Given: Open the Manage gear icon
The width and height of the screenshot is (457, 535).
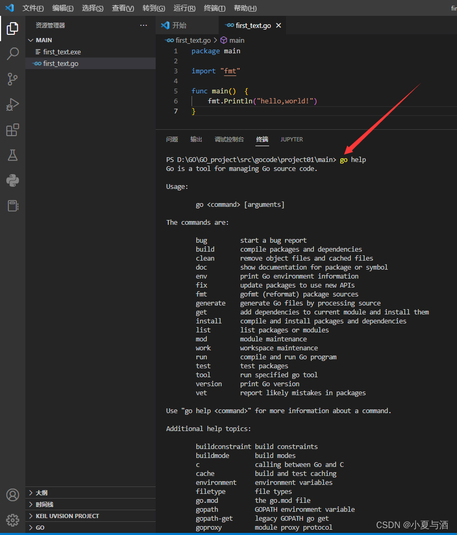Looking at the screenshot, I should 13,520.
